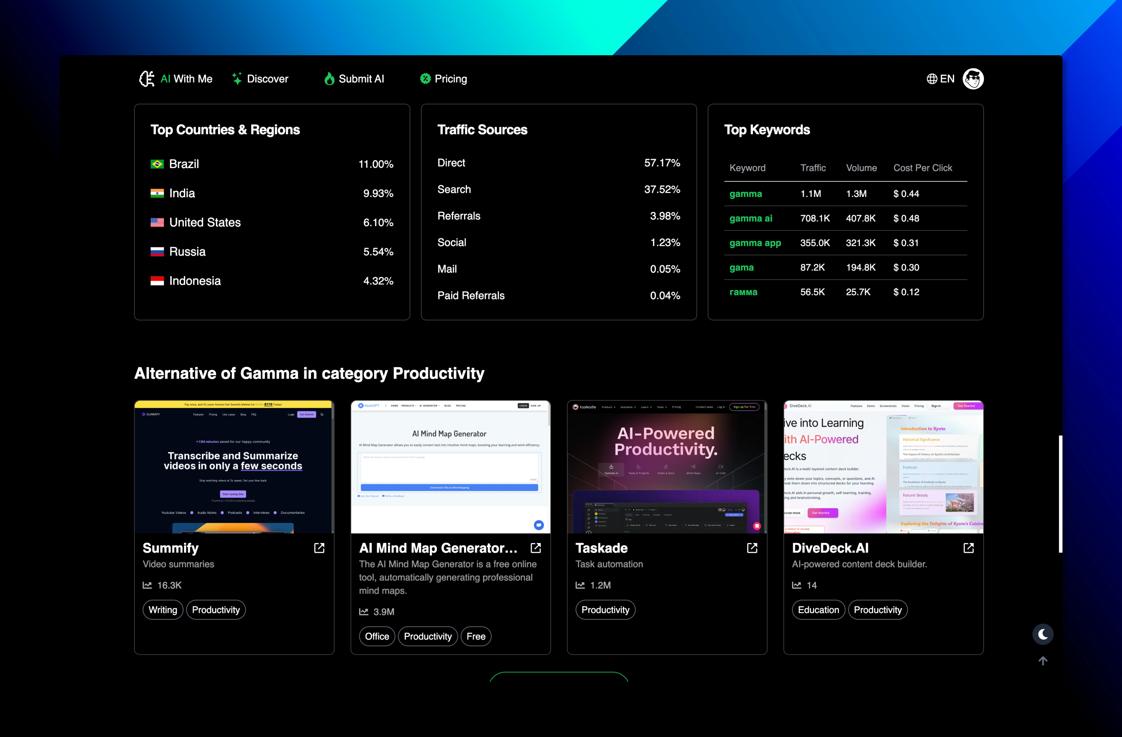Click the Pricing badge icon
The image size is (1122, 737).
pyautogui.click(x=425, y=79)
